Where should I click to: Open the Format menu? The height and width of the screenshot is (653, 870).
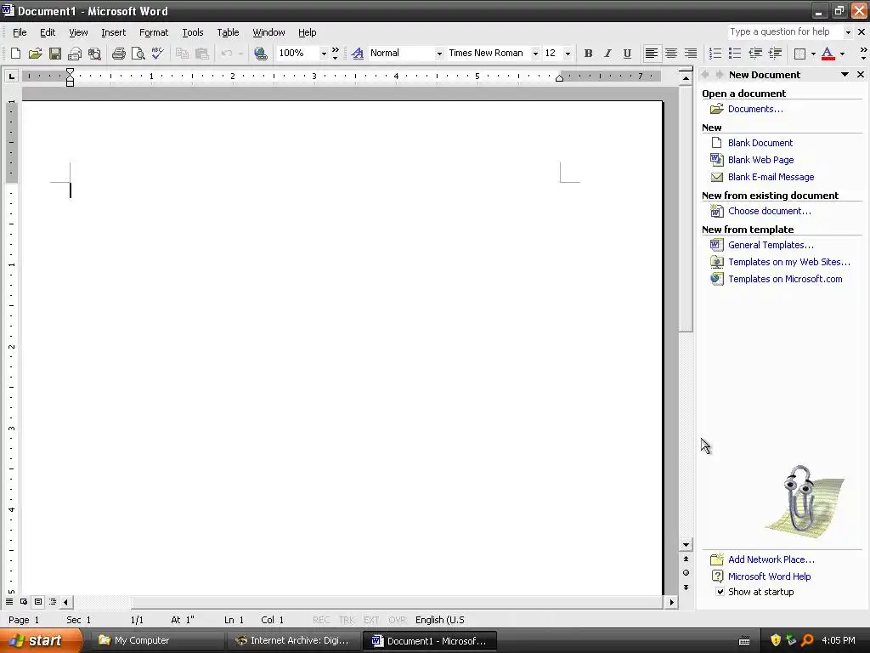coord(154,32)
